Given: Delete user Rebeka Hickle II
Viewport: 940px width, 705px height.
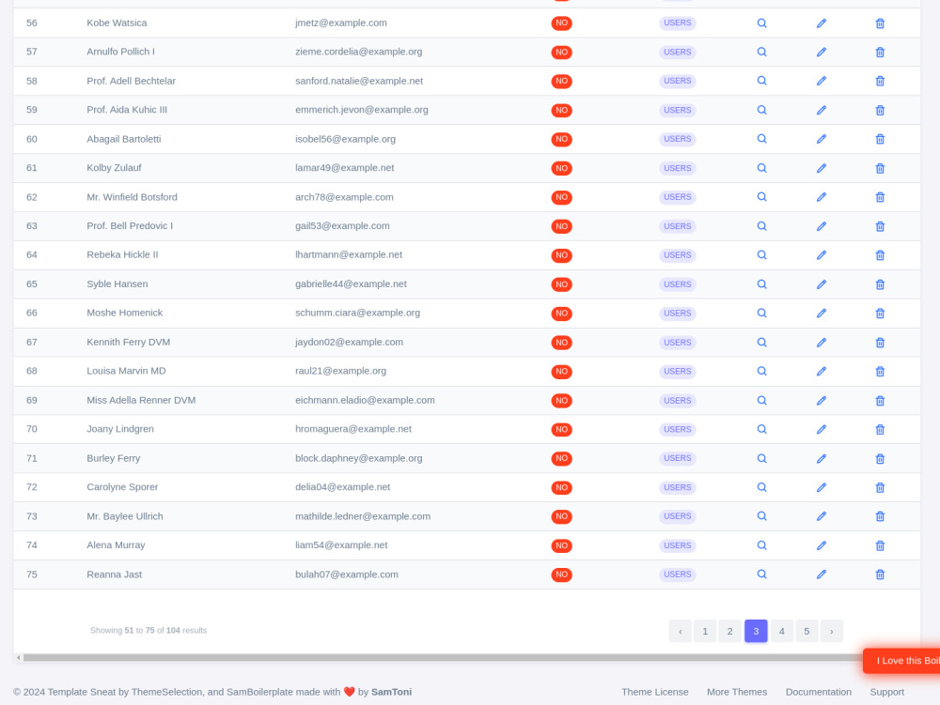Looking at the screenshot, I should tap(880, 255).
